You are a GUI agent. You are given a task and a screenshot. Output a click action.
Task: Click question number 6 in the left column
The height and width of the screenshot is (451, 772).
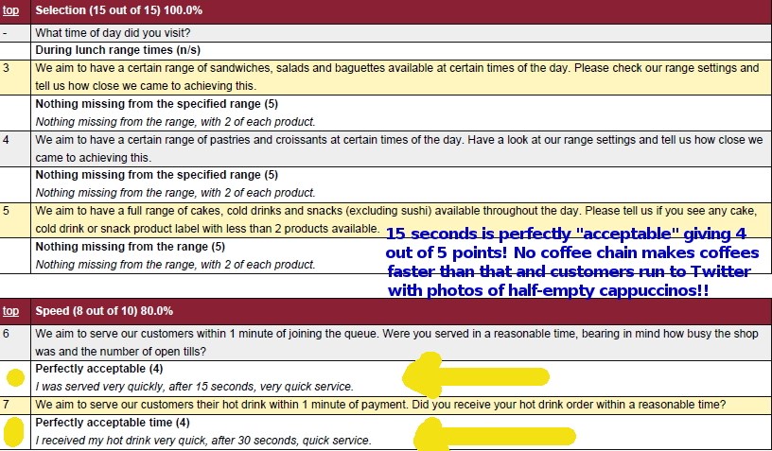(x=7, y=333)
